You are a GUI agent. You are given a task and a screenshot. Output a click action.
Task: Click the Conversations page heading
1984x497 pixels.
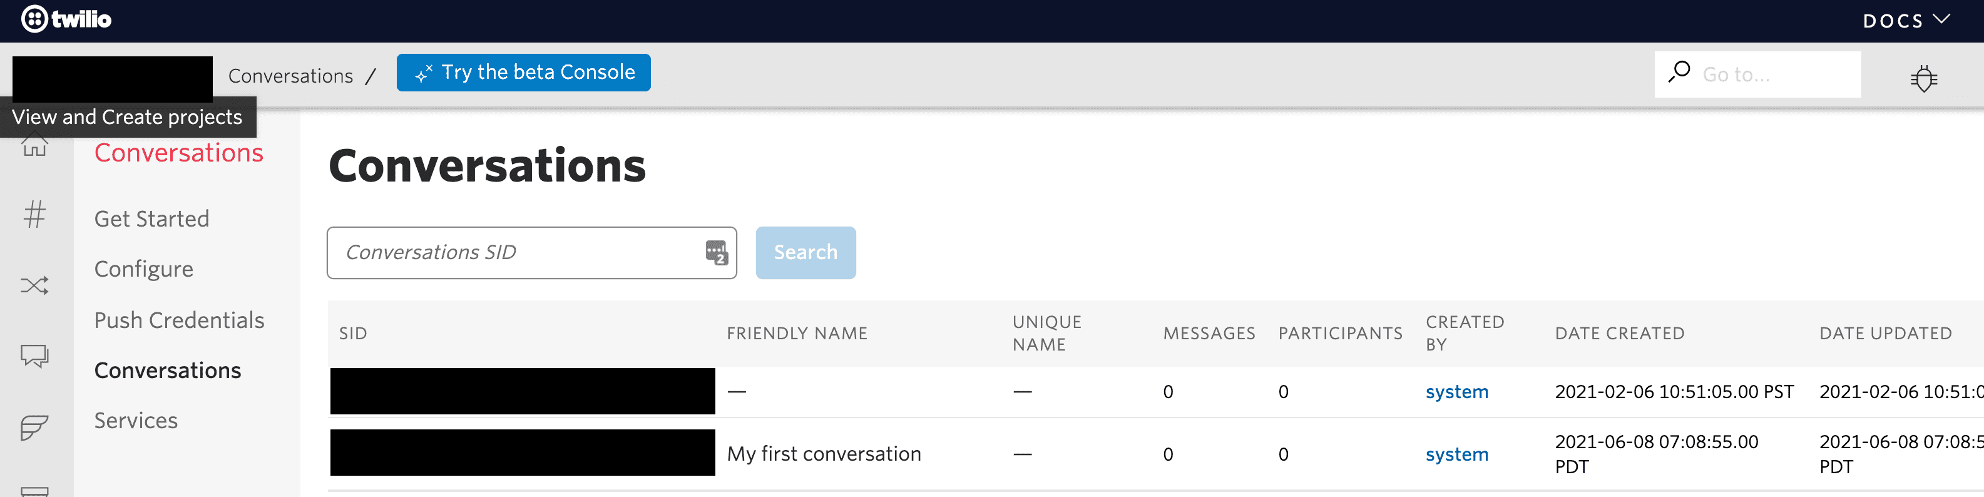pos(487,166)
